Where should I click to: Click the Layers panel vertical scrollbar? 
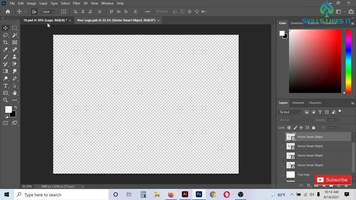[x=353, y=158]
